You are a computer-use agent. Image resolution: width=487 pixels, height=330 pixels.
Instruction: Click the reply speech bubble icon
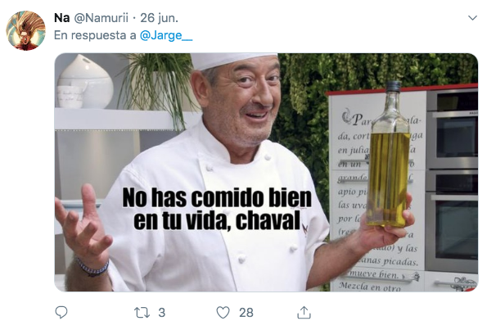click(61, 312)
